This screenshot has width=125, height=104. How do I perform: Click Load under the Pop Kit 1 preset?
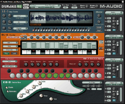pos(110,61)
